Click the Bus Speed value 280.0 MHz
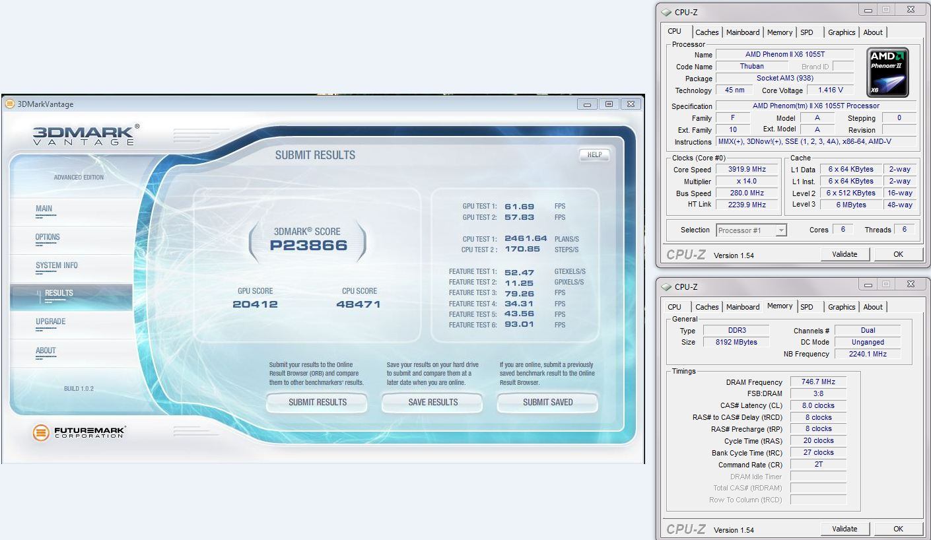Viewport: 931px width, 540px height. pyautogui.click(x=747, y=193)
